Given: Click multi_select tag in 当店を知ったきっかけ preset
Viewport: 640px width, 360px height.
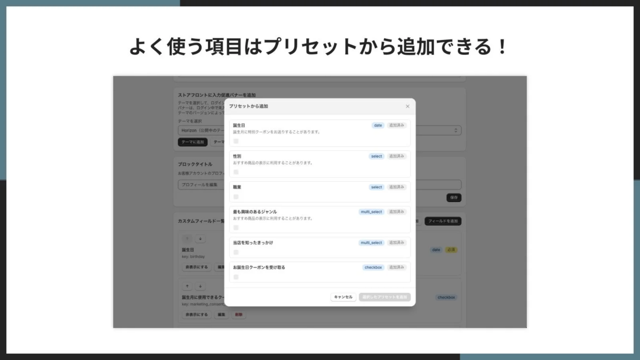Looking at the screenshot, I should tap(372, 243).
